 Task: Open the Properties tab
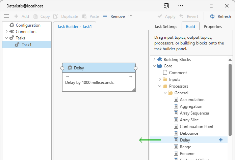point(213,27)
